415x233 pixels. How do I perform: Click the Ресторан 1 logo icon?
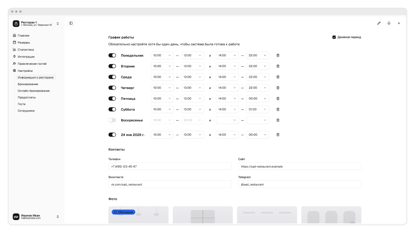(x=16, y=24)
